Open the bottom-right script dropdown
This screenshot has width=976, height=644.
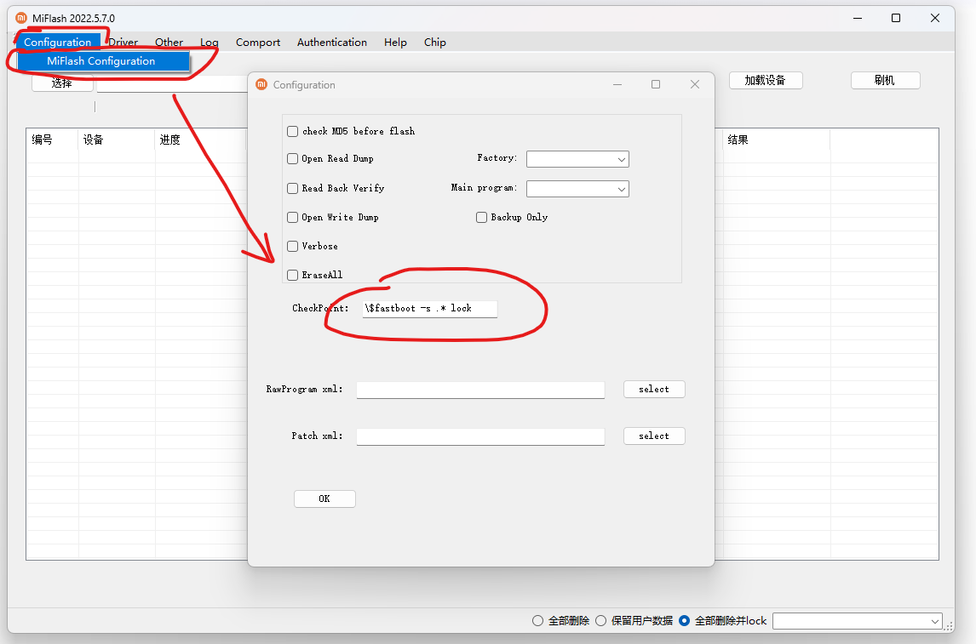857,621
